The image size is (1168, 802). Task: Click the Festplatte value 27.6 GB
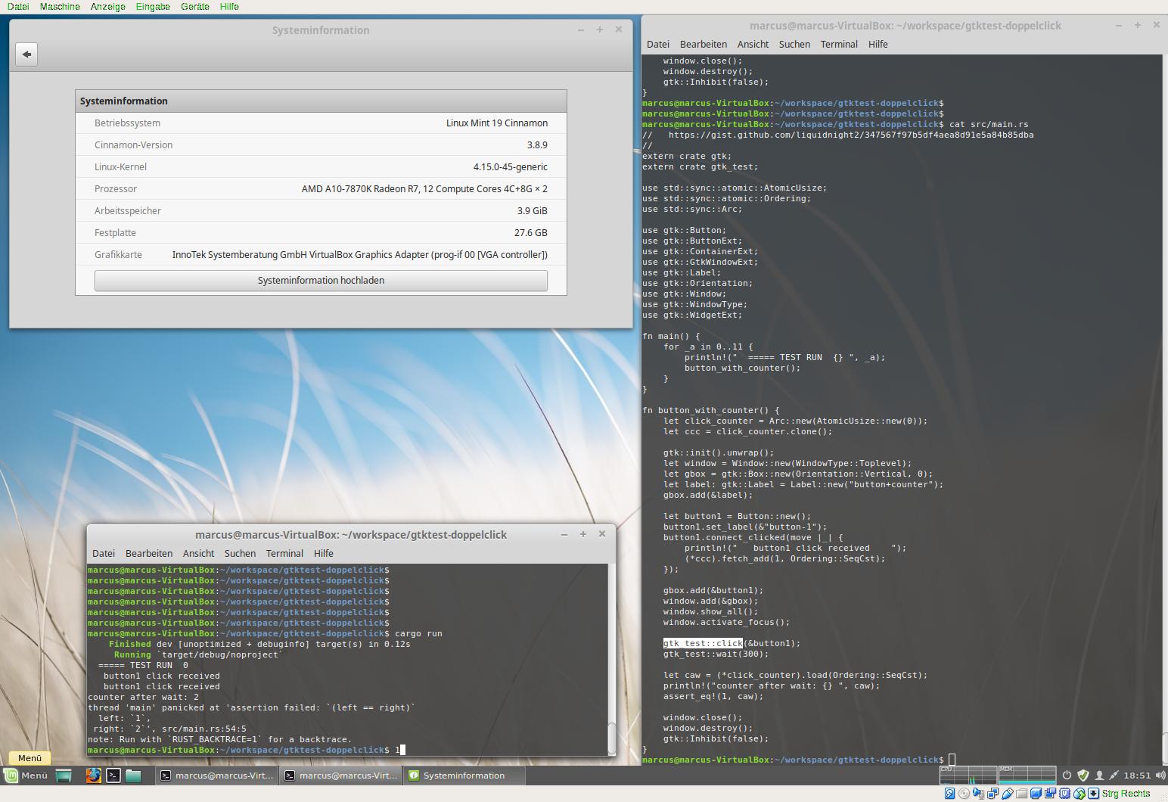(531, 232)
